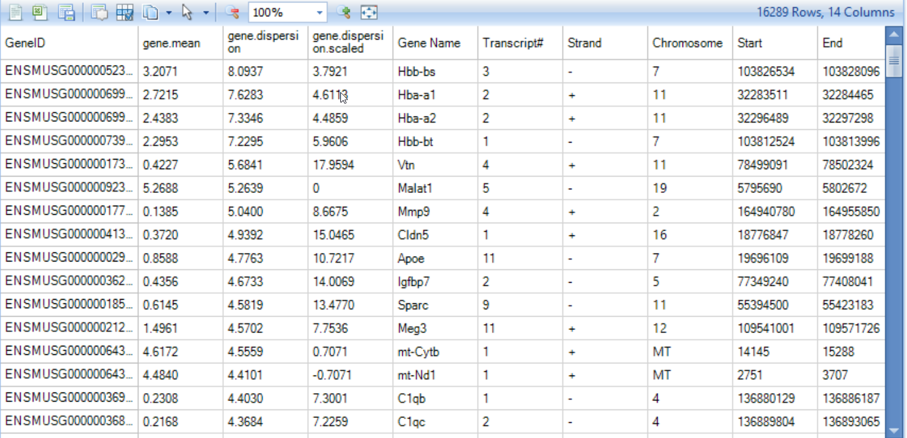Screen dimensions: 907x438
Task: Select the Hbb-bs gene name cell
Action: coord(435,72)
